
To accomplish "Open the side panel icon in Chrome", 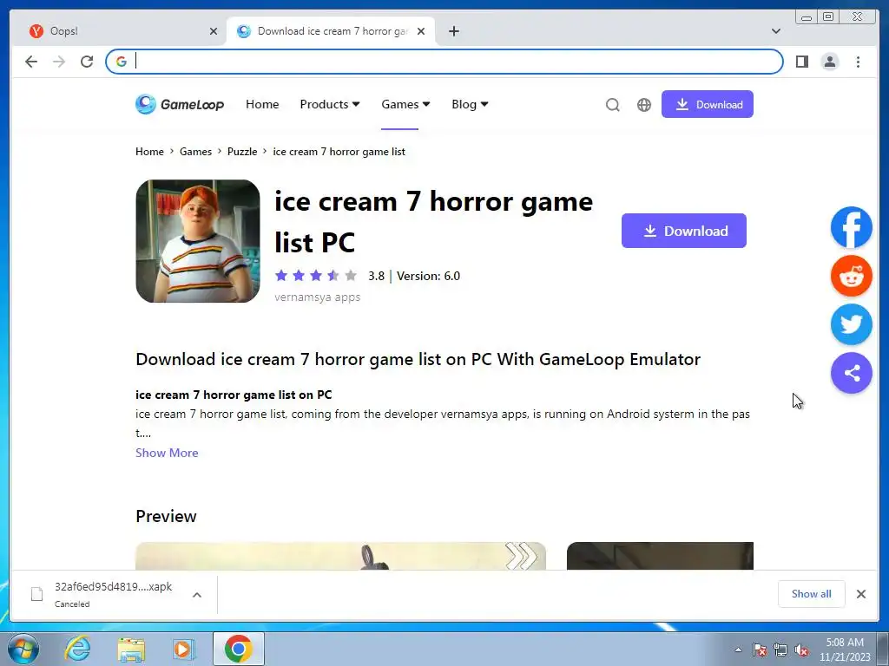I will tap(801, 62).
